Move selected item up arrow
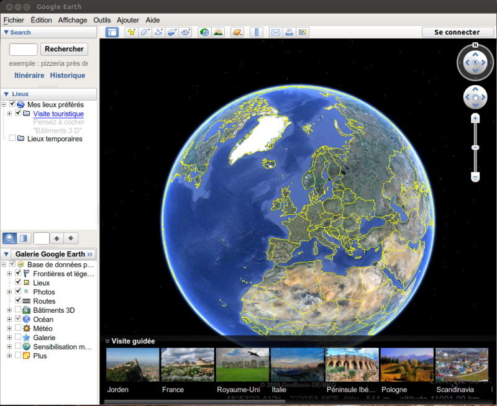497x406 pixels. (x=57, y=238)
